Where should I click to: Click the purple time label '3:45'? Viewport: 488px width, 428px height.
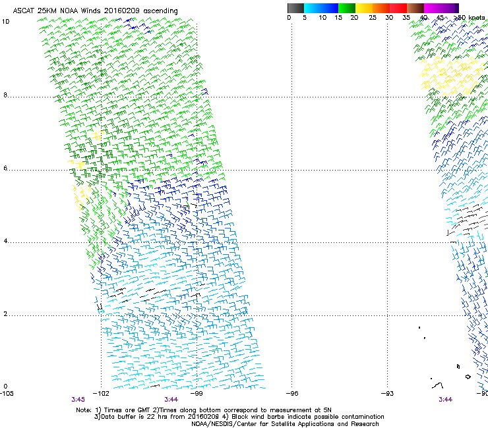78,400
